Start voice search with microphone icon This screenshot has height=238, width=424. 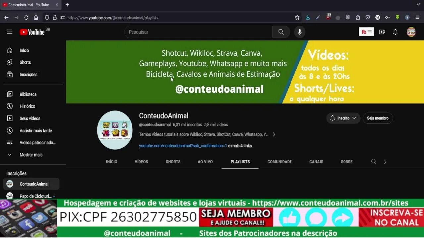(299, 32)
